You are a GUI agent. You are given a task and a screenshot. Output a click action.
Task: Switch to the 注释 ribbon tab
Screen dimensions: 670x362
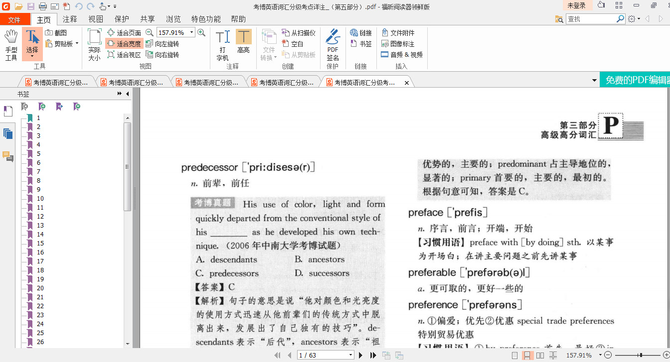point(70,19)
